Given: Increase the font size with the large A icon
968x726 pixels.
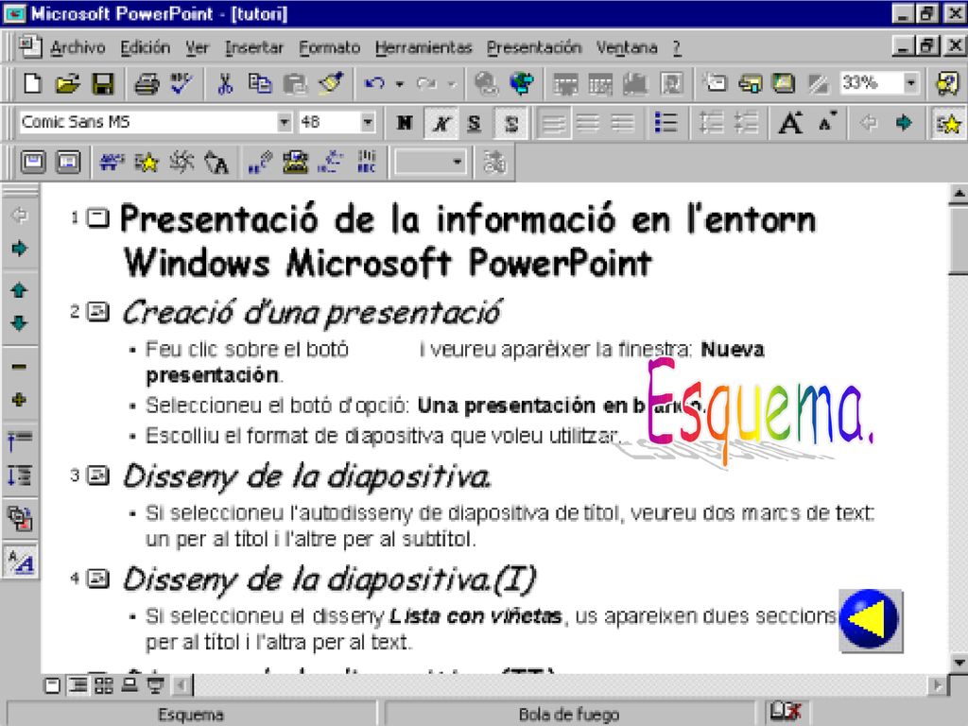Looking at the screenshot, I should click(791, 122).
